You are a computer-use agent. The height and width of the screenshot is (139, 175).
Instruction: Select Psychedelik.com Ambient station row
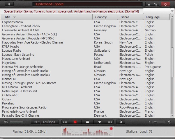click(x=20, y=111)
